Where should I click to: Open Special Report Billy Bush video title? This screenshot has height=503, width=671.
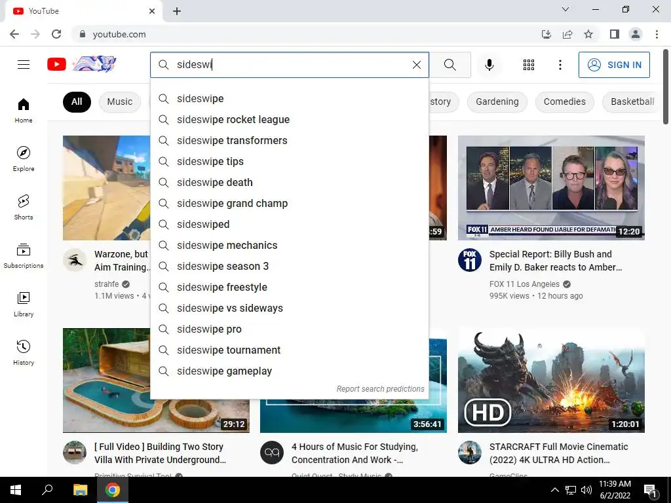tap(556, 261)
